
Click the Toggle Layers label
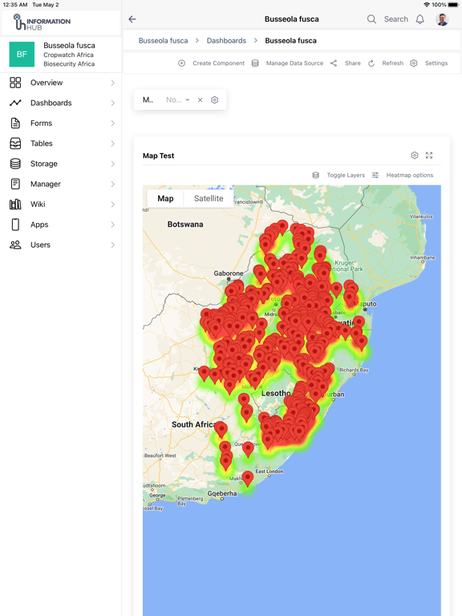pos(346,175)
